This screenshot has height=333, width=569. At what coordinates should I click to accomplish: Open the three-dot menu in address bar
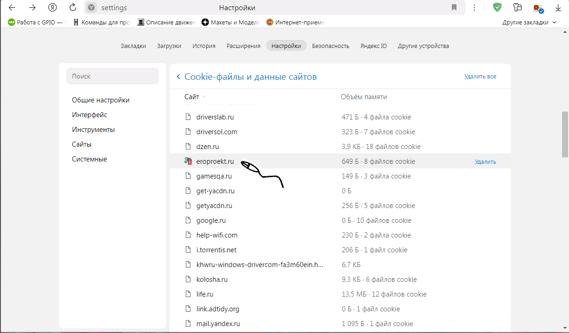(x=474, y=7)
